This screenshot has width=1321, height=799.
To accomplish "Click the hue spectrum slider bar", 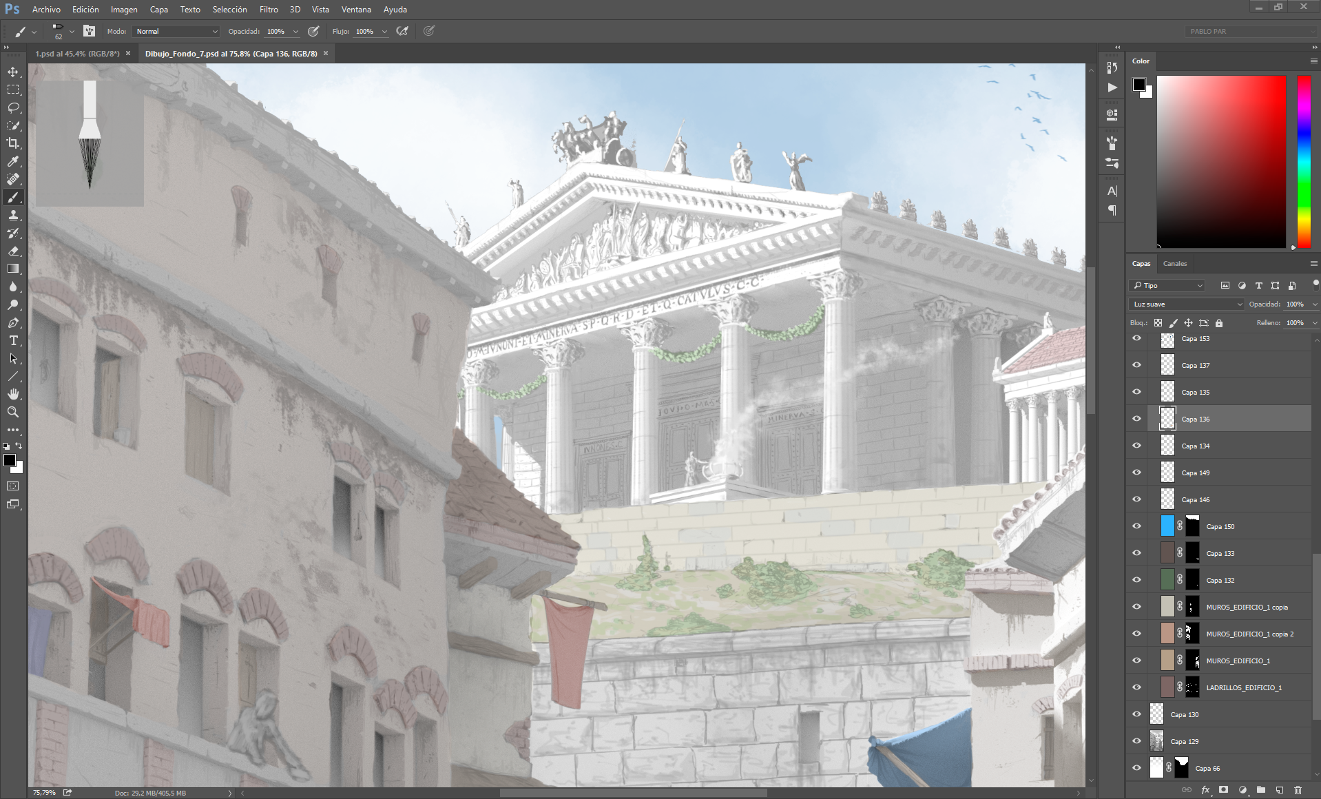I will click(x=1304, y=162).
